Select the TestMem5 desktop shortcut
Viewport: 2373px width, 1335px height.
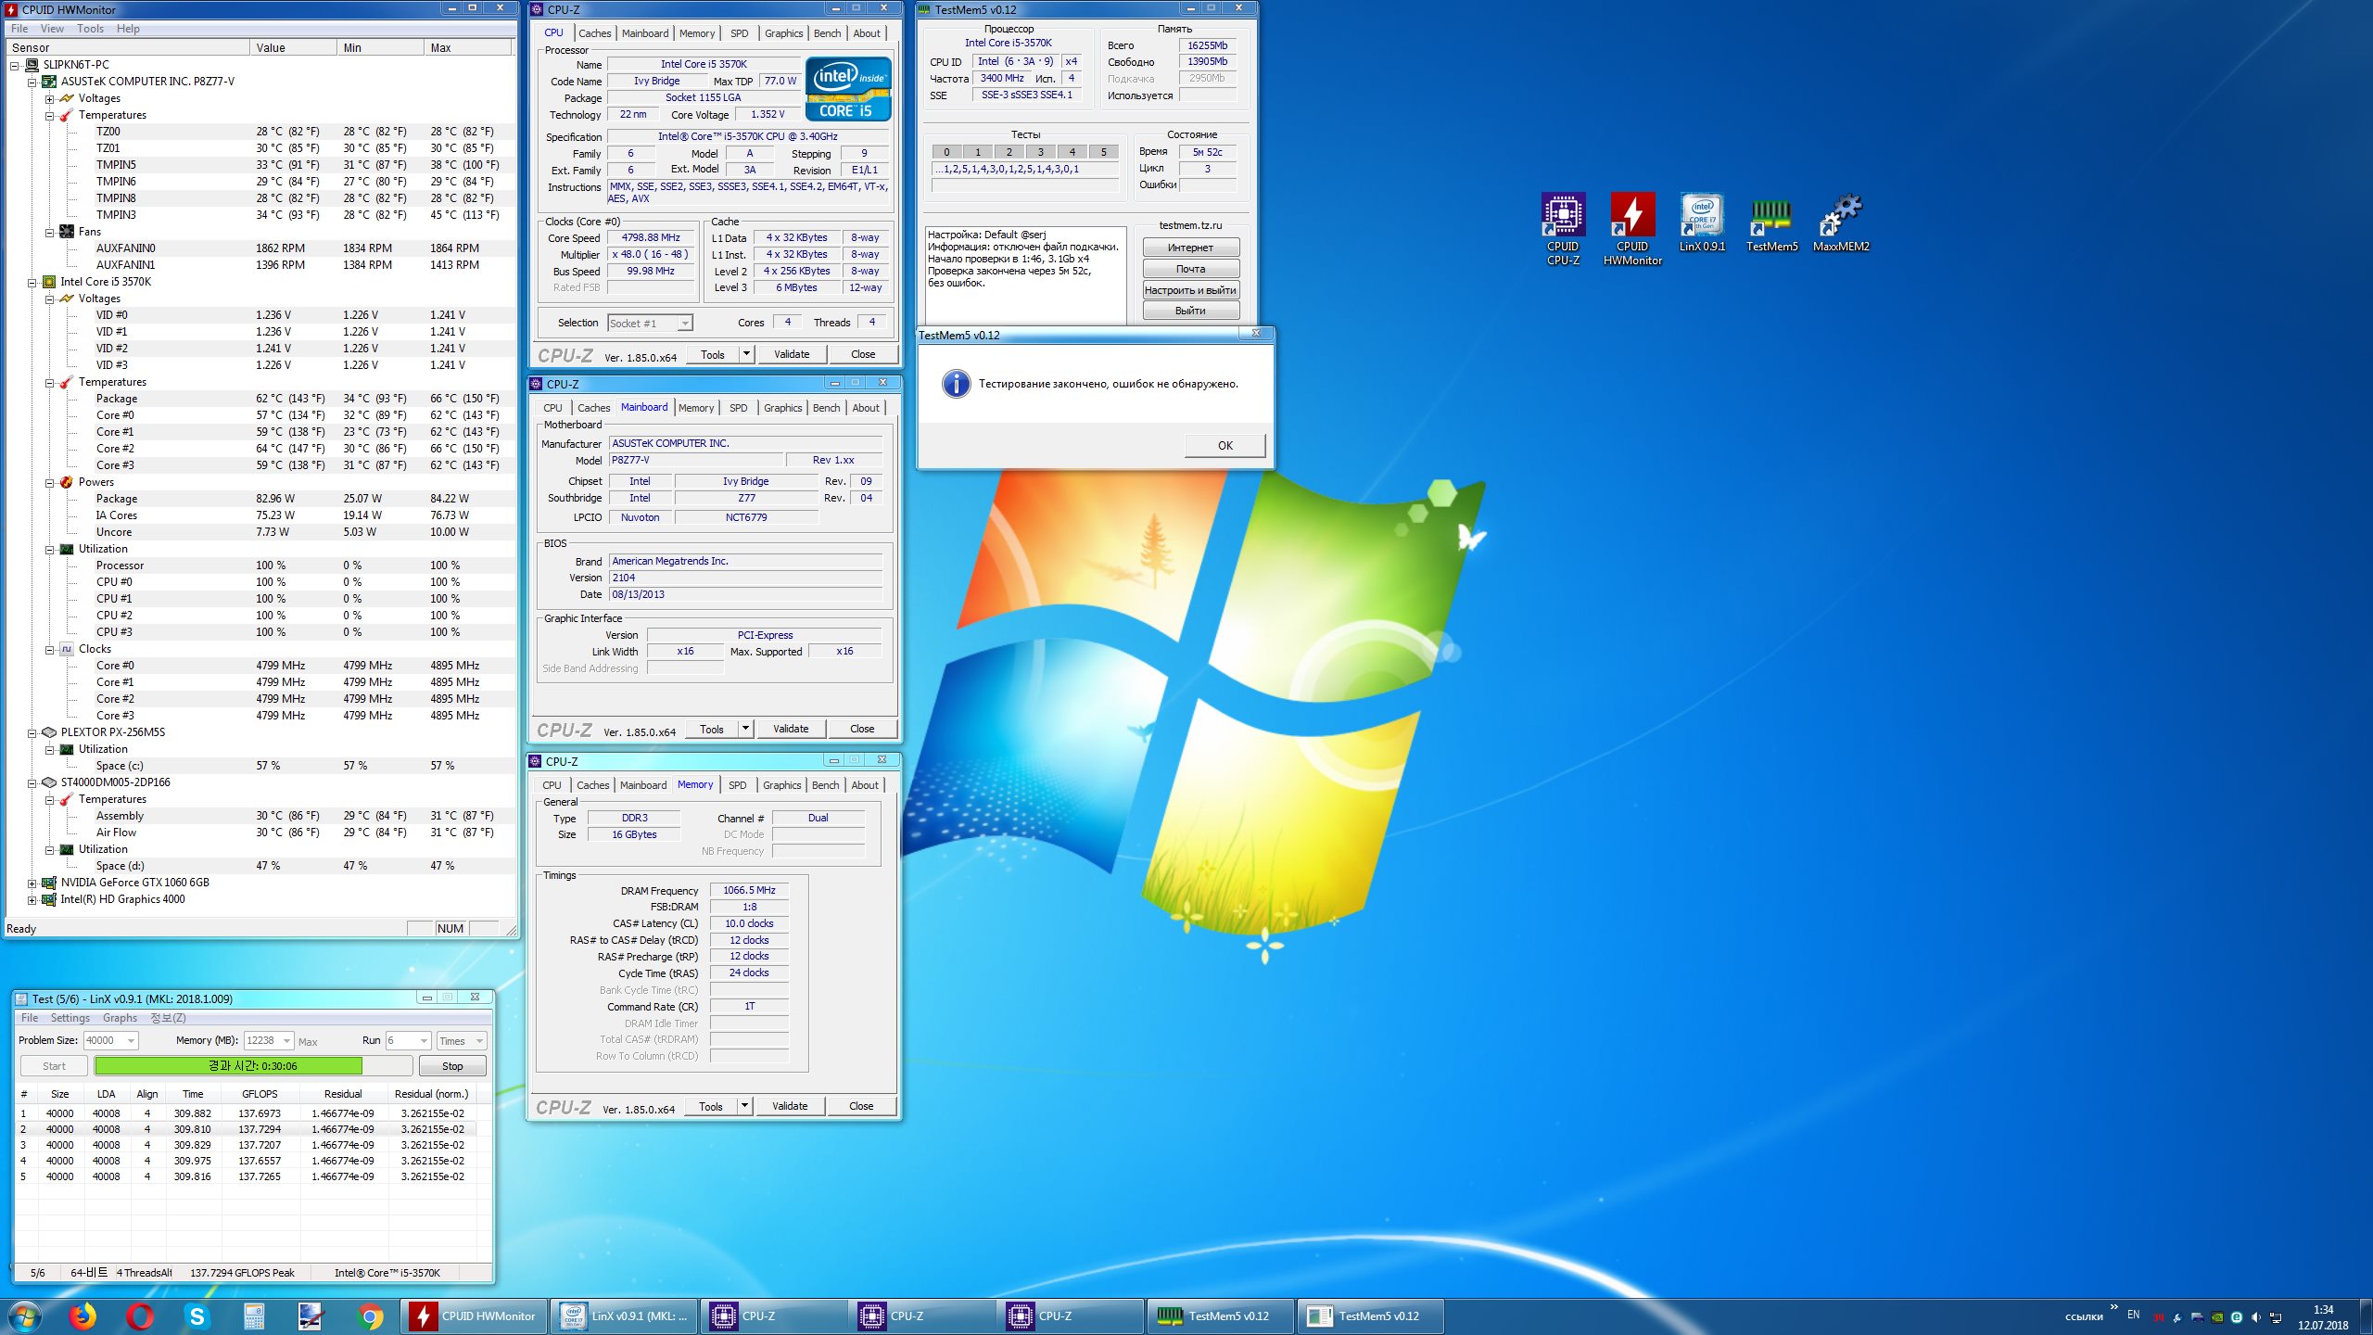click(x=1771, y=222)
